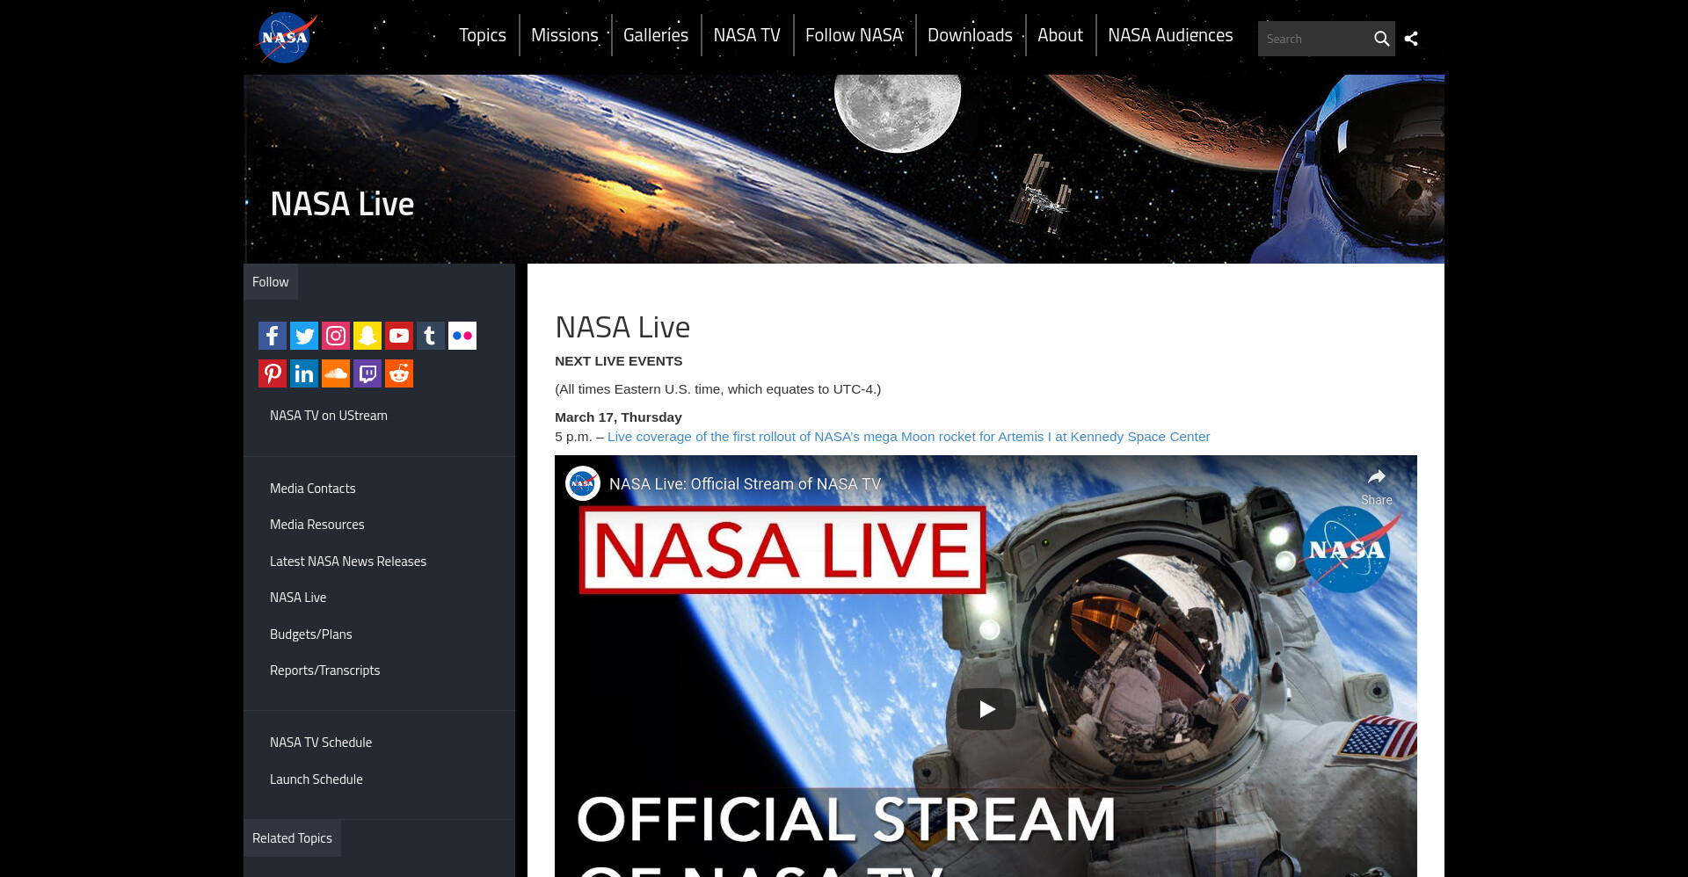Screen dimensions: 1688x877
Task: Open NASA's Flickr icon
Action: (x=462, y=336)
